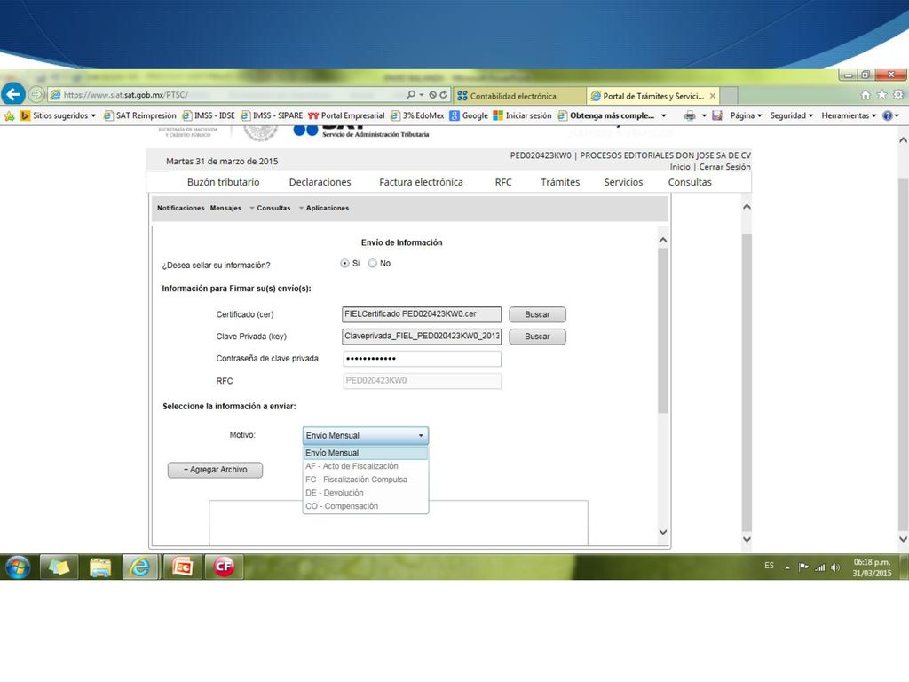
Task: Open the Google favorite
Action: (469, 115)
